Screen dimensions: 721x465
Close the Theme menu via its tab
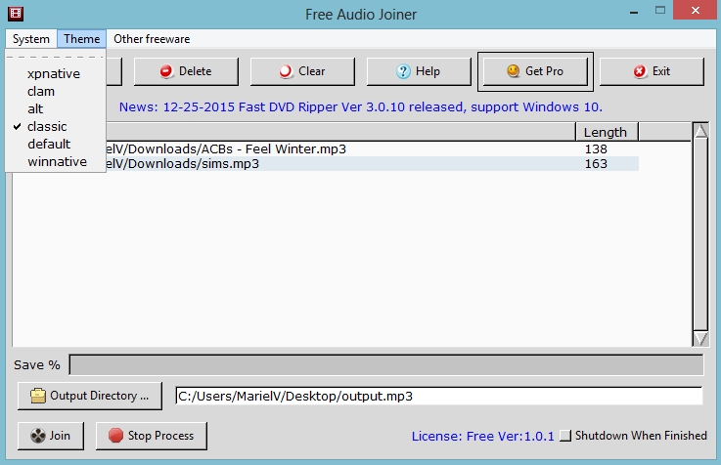coord(81,39)
